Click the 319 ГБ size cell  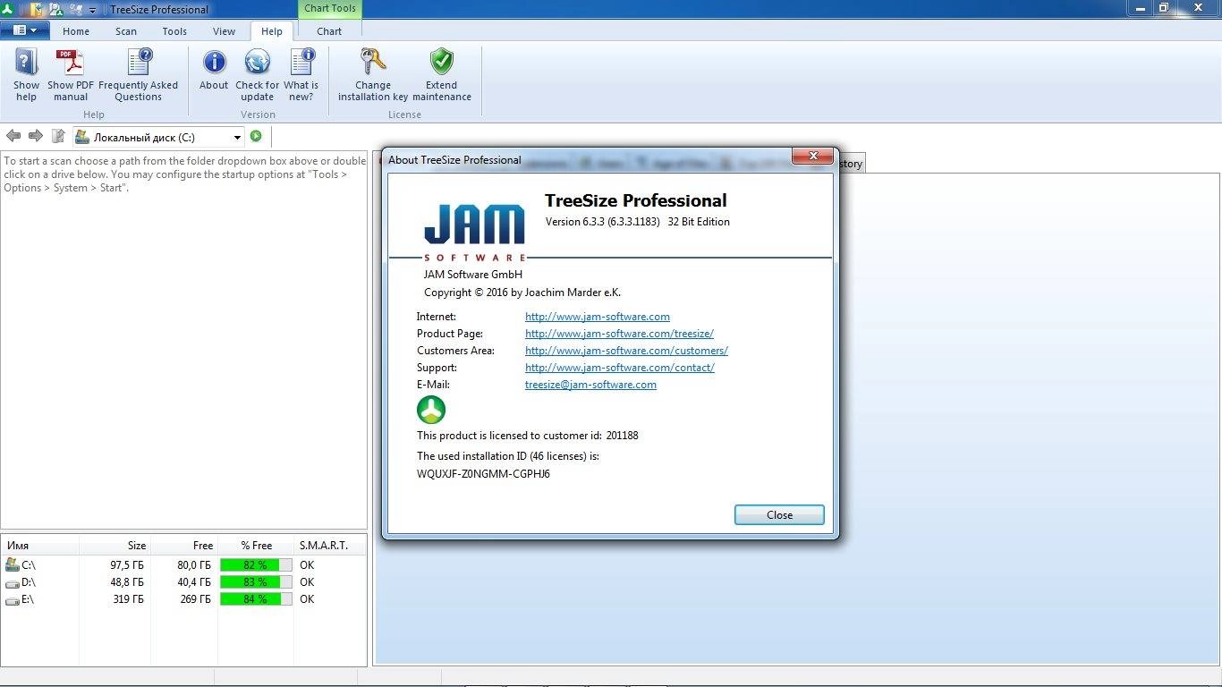[128, 598]
